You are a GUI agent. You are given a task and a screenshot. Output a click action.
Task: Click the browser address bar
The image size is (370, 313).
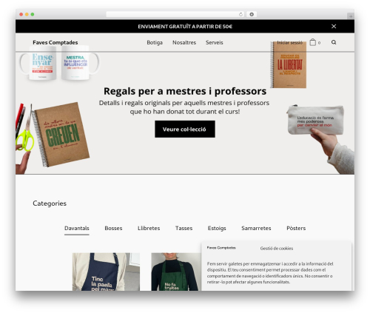point(175,14)
